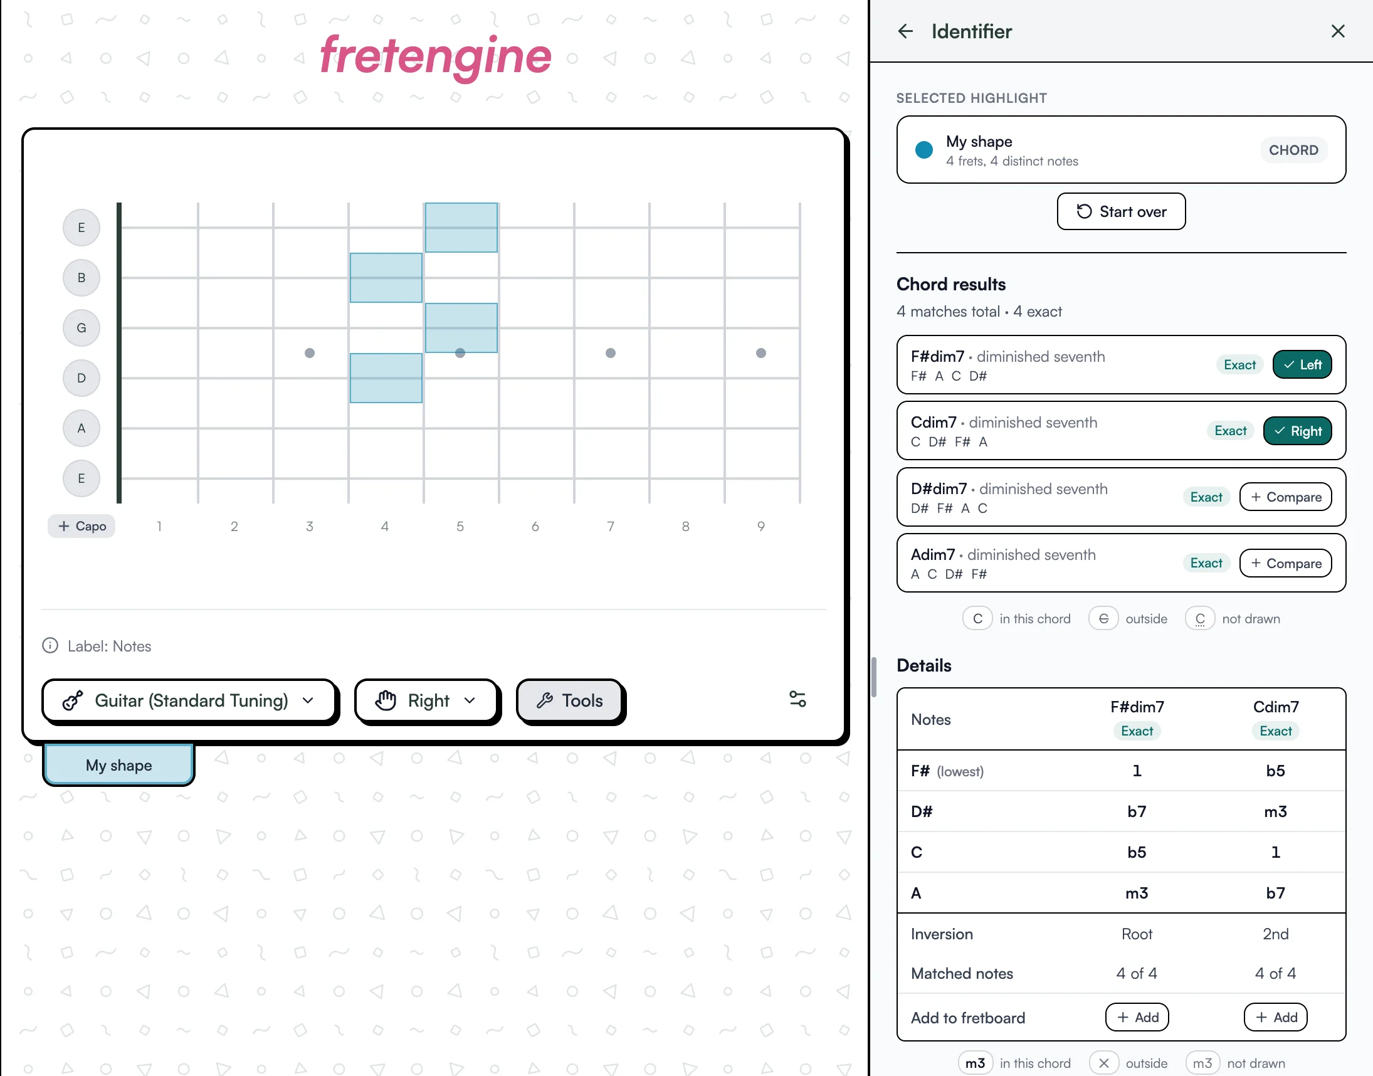Click fret number 7 below the fretboard

pyautogui.click(x=610, y=526)
